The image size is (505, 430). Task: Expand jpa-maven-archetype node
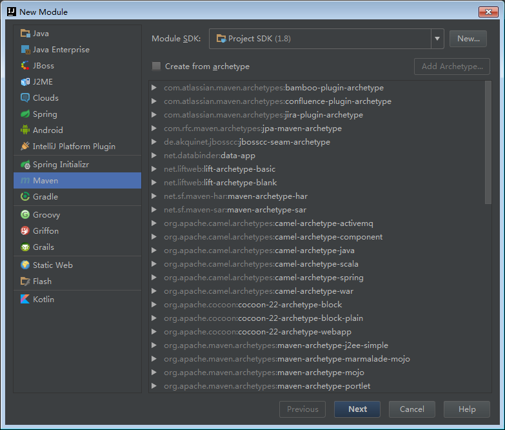click(154, 128)
